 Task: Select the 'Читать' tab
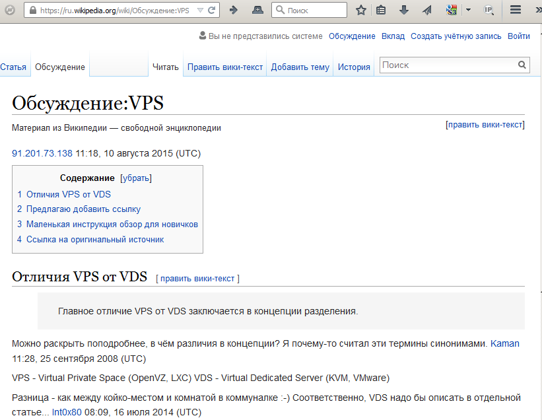[x=166, y=67]
